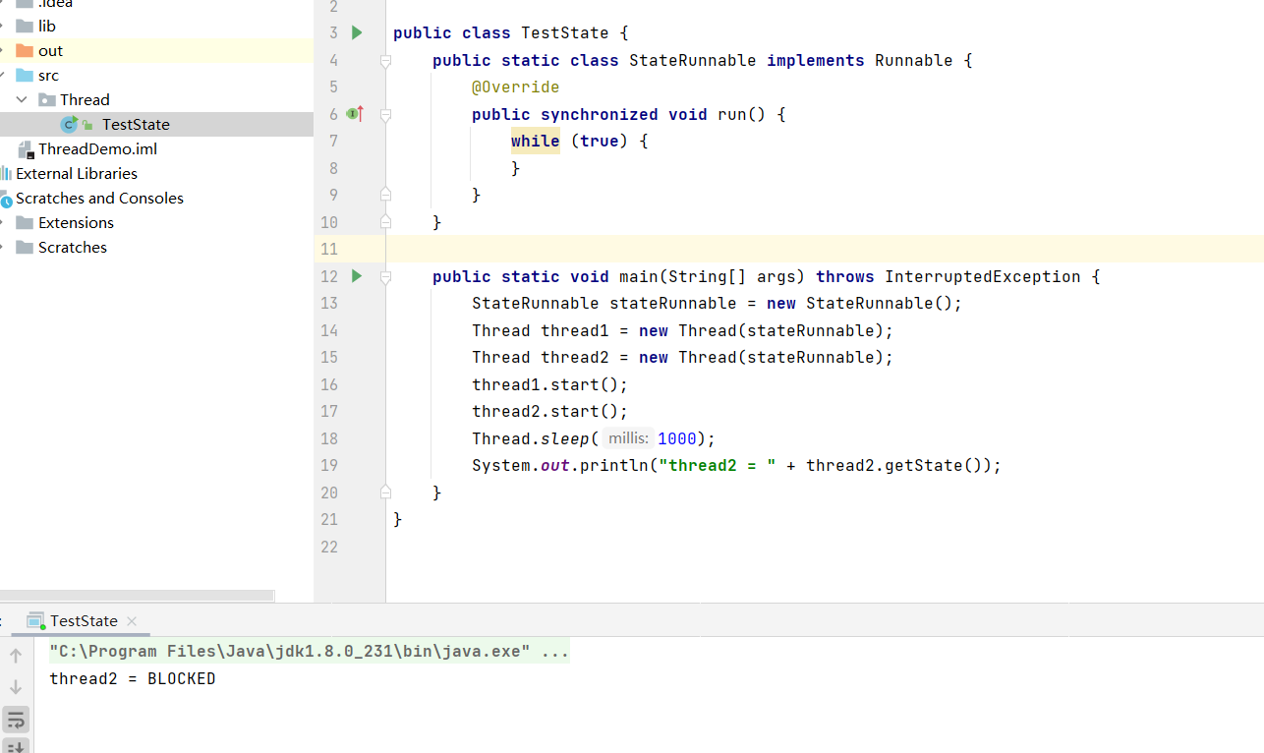
Task: Click the down-stack-trace arrow in console
Action: (x=16, y=687)
